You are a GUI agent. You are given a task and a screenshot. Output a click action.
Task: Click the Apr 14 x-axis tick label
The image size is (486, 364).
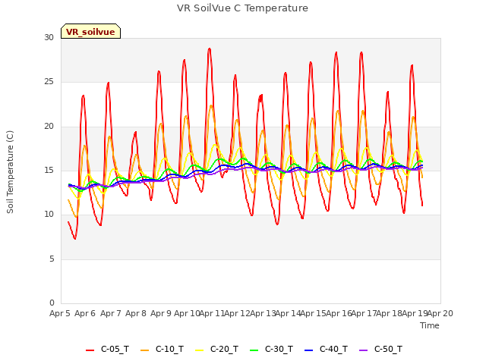click(x=288, y=313)
